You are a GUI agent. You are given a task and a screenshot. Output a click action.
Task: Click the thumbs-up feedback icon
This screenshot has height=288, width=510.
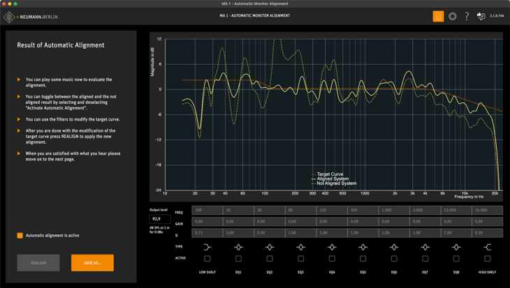(x=481, y=16)
